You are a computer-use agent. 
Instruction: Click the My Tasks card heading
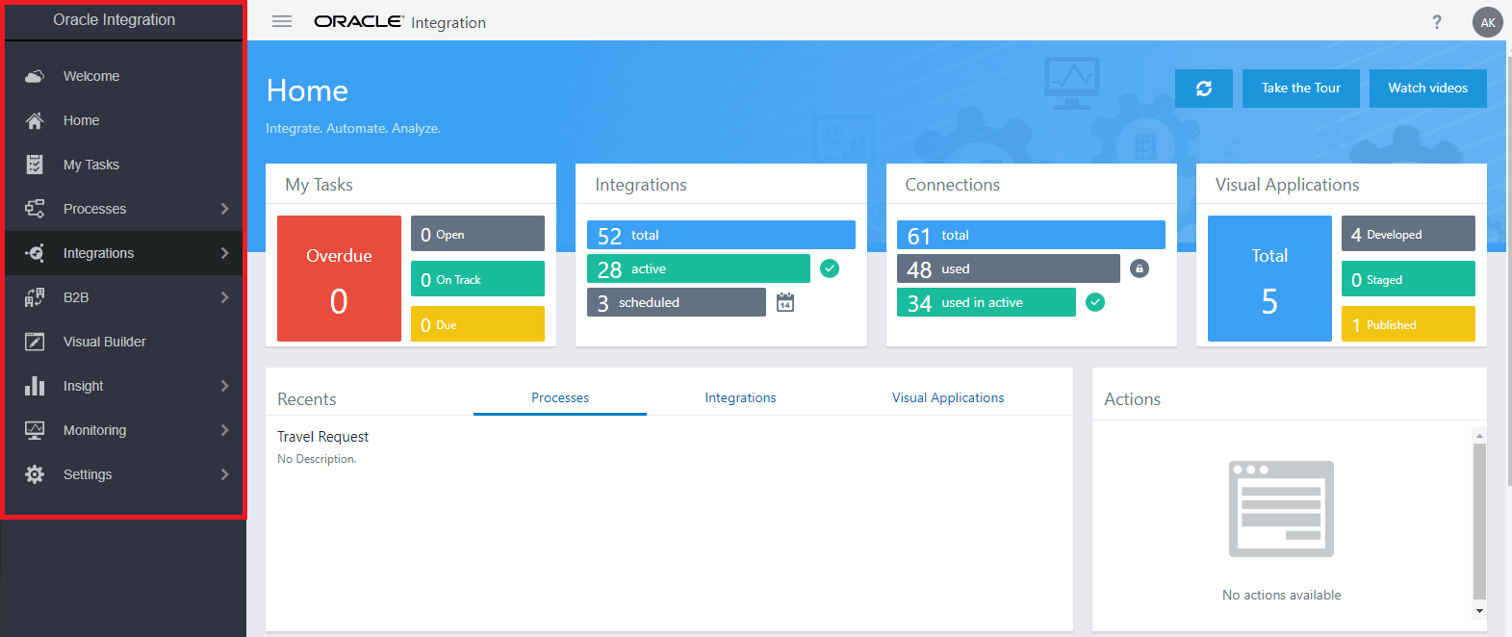(319, 185)
